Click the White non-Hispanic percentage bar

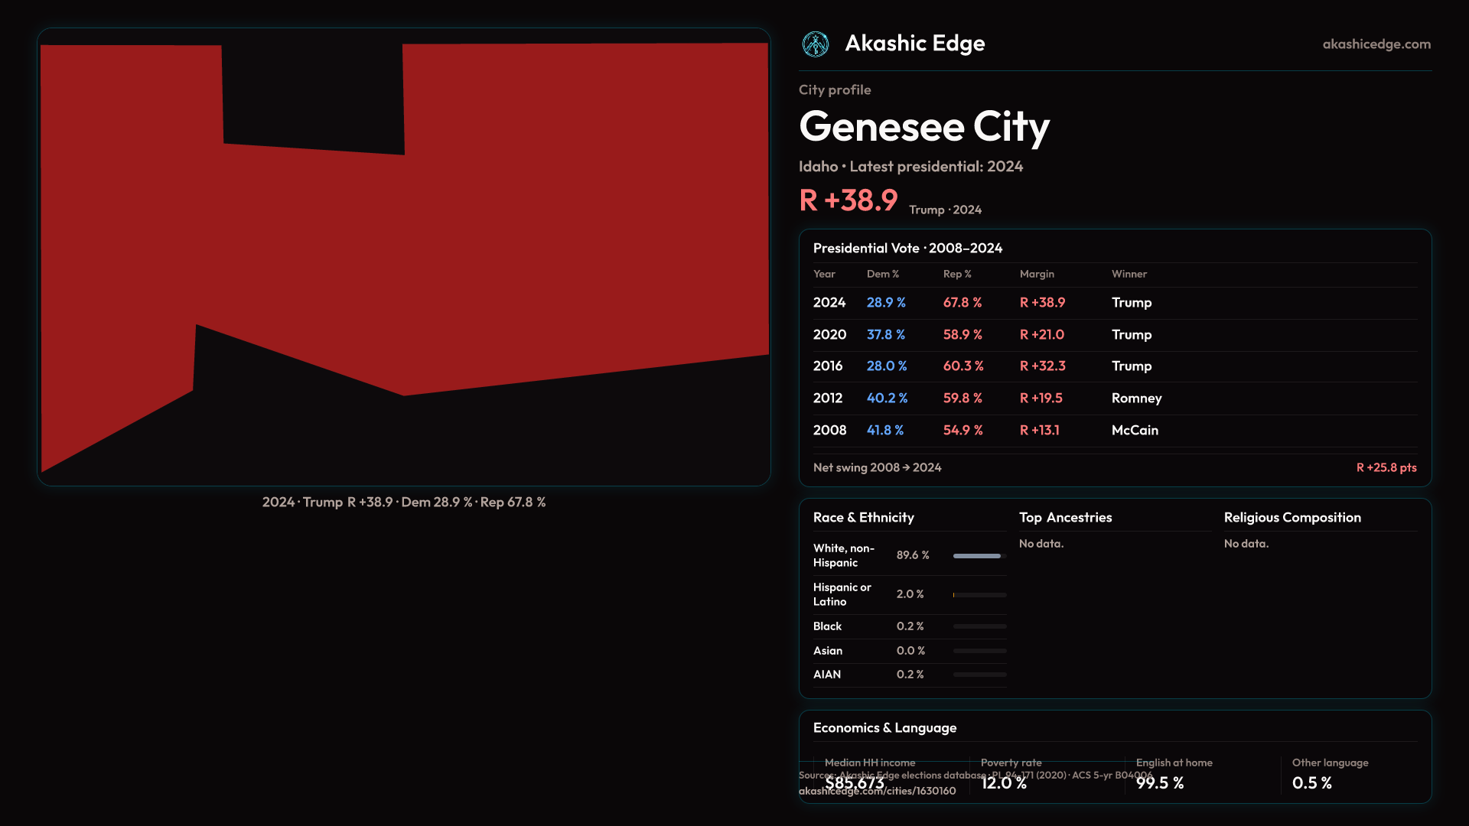click(979, 556)
